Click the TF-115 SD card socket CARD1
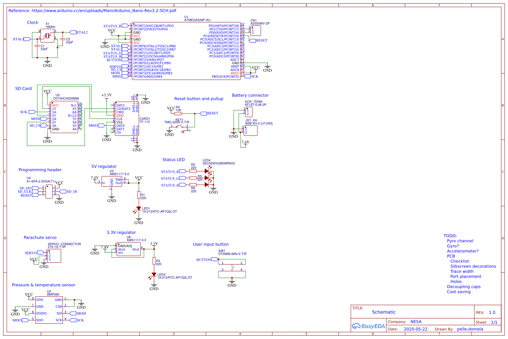 coord(127,119)
